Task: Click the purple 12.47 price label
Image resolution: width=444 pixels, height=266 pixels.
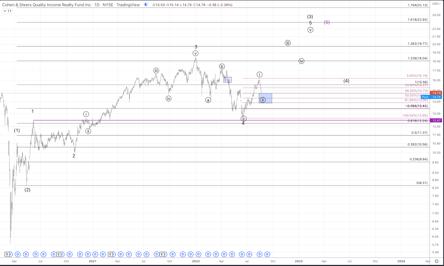Action: coord(436,120)
